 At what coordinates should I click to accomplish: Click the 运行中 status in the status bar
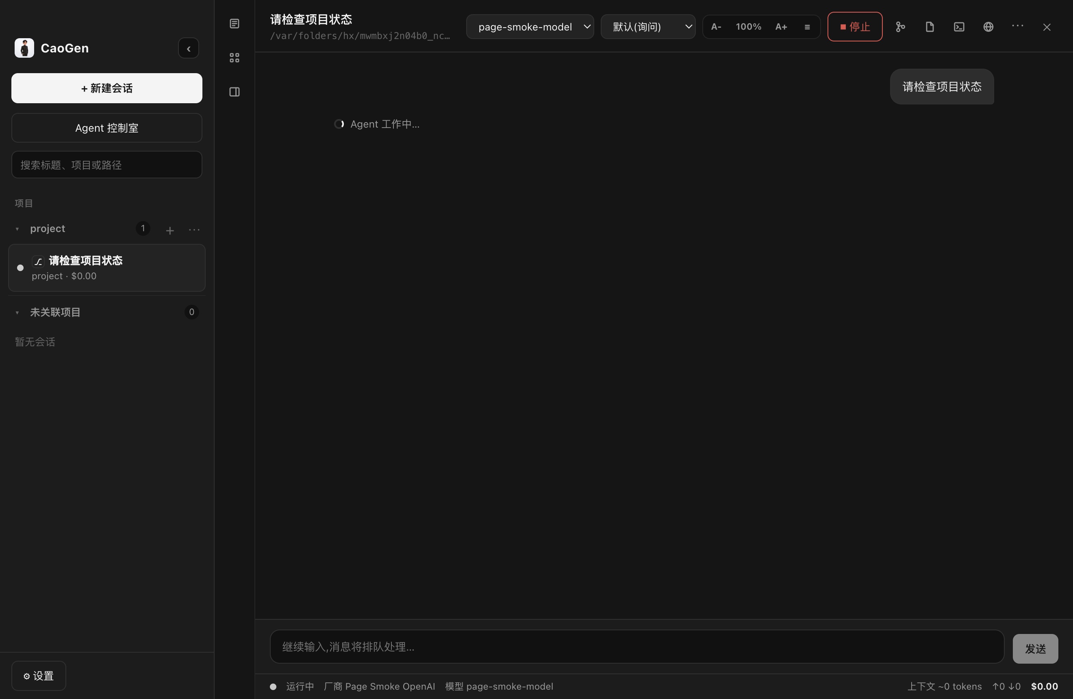(300, 686)
